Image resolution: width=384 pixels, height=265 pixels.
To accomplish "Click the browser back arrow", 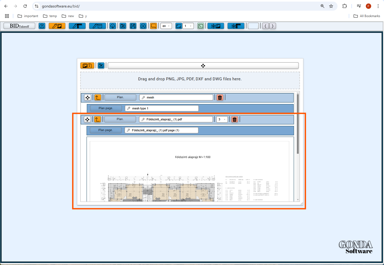I will 6,6.
